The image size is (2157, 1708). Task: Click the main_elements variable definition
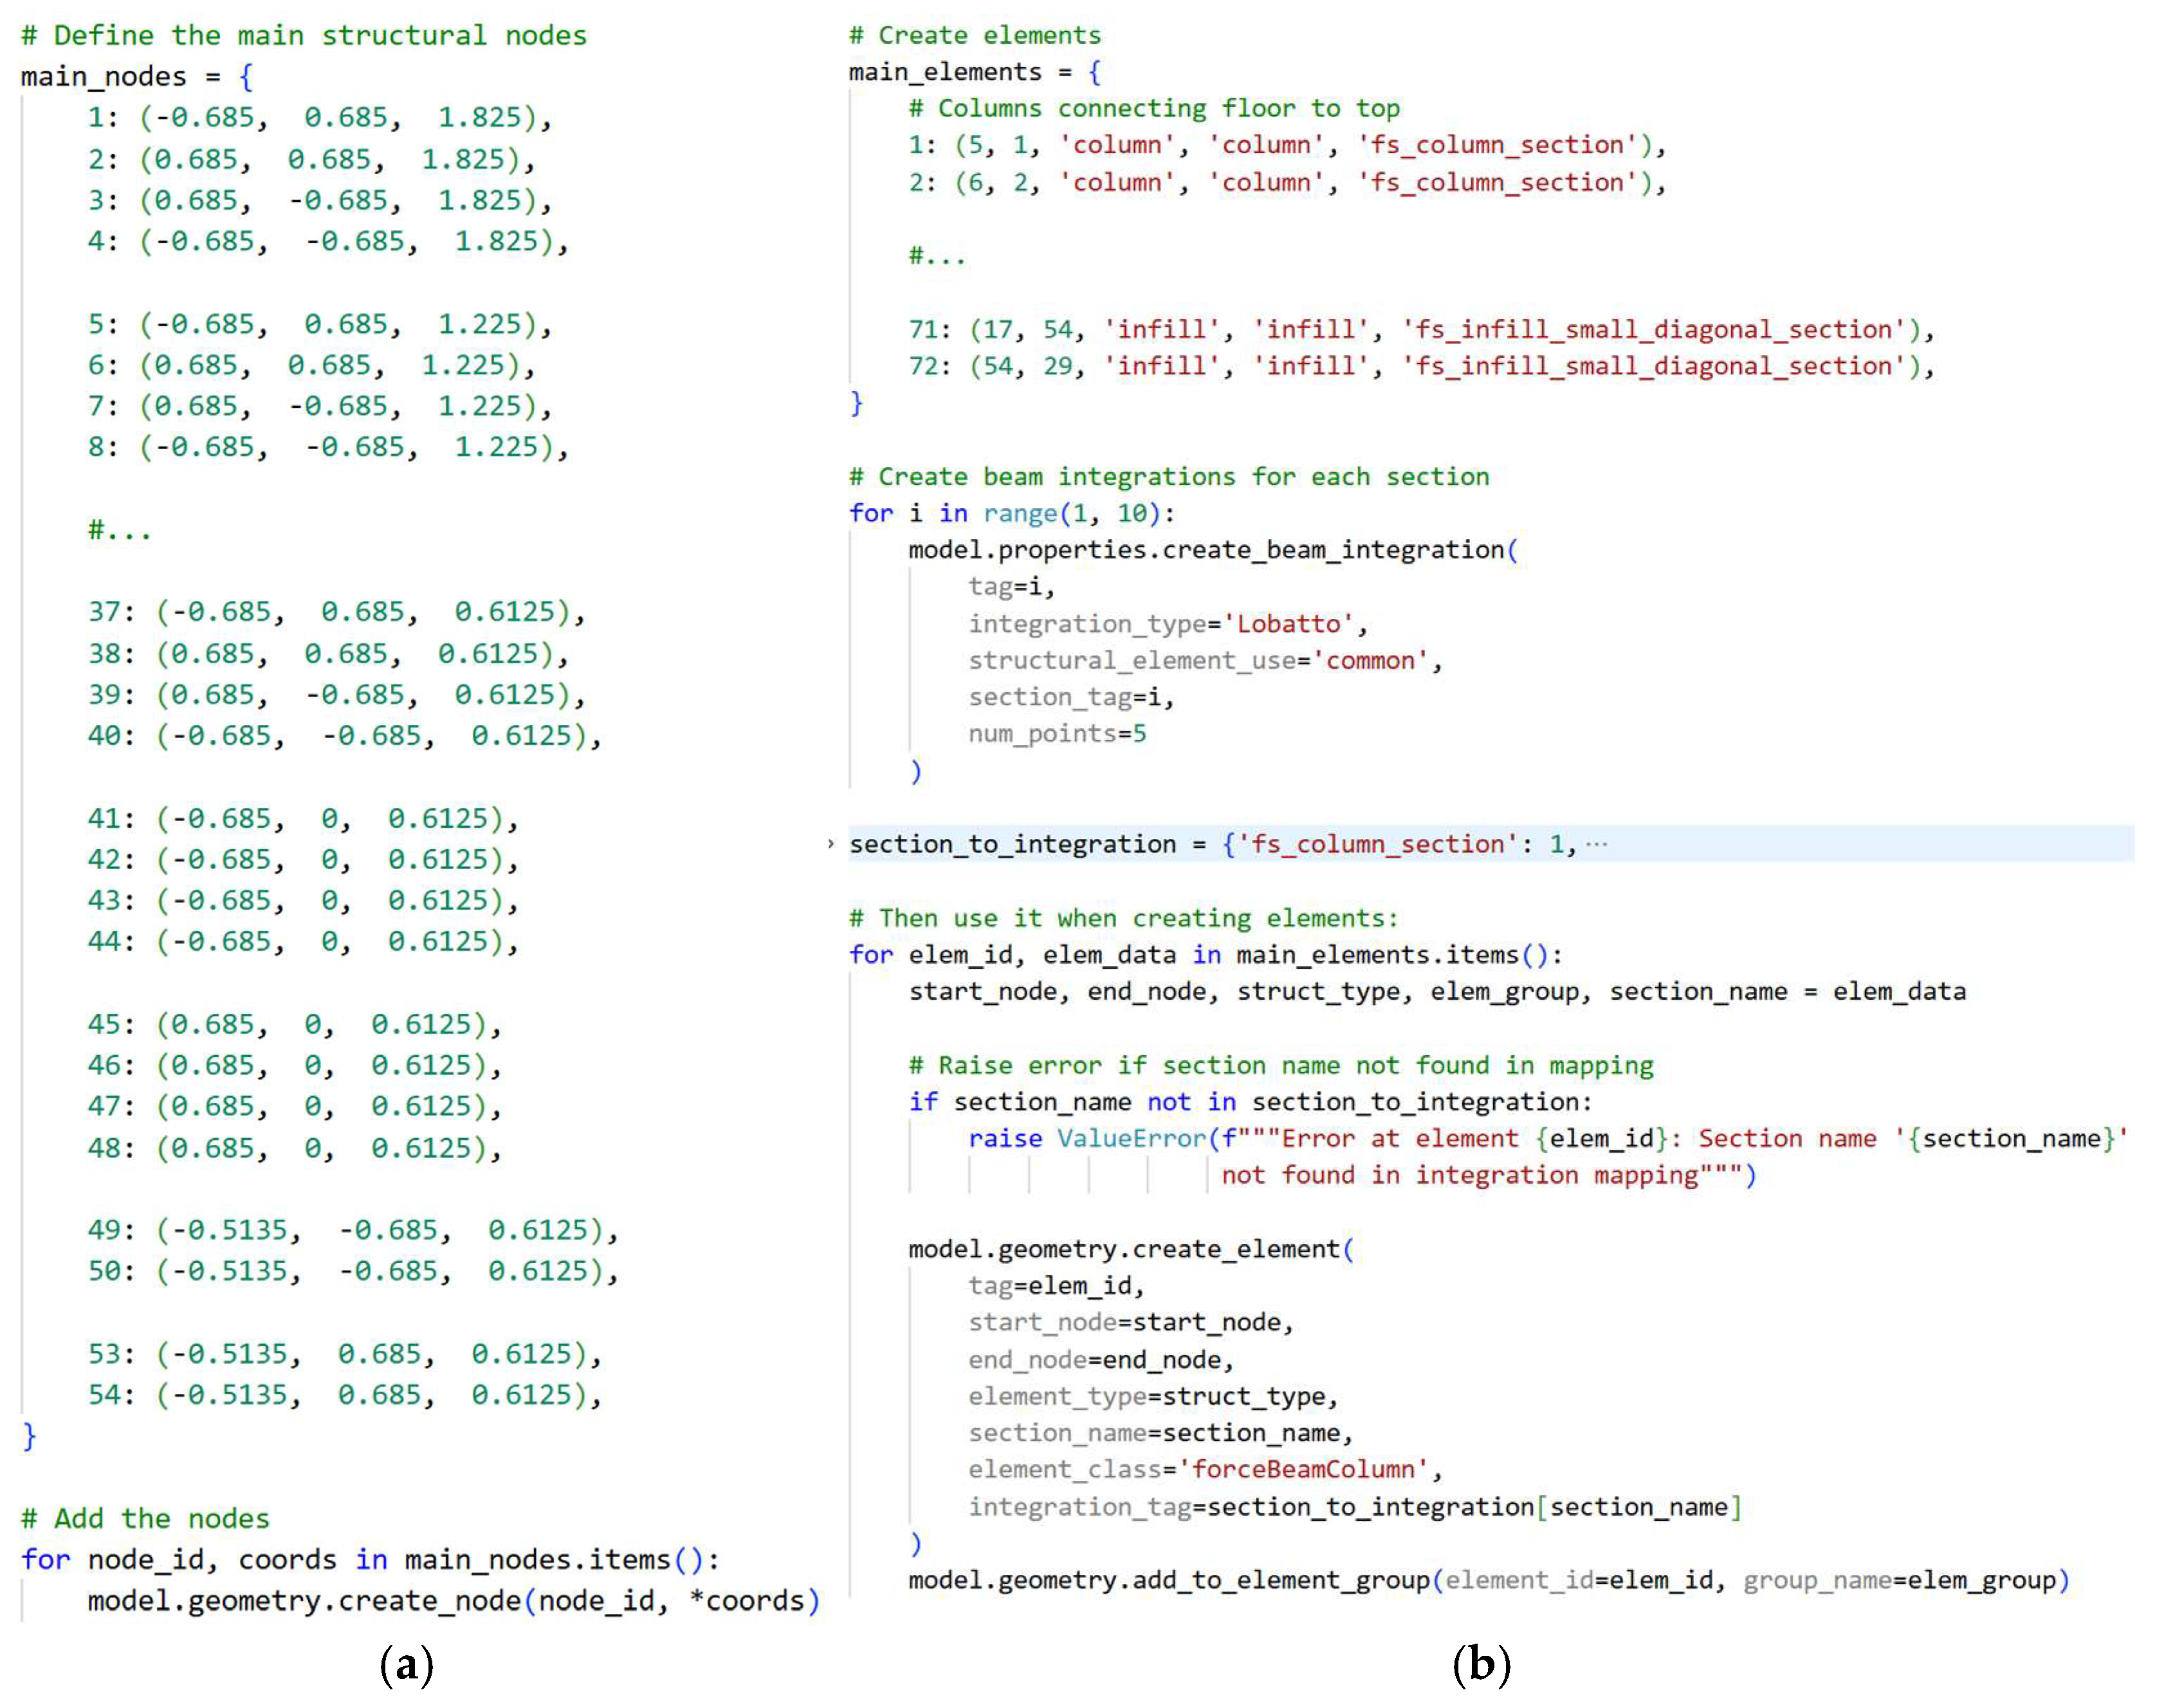point(944,72)
